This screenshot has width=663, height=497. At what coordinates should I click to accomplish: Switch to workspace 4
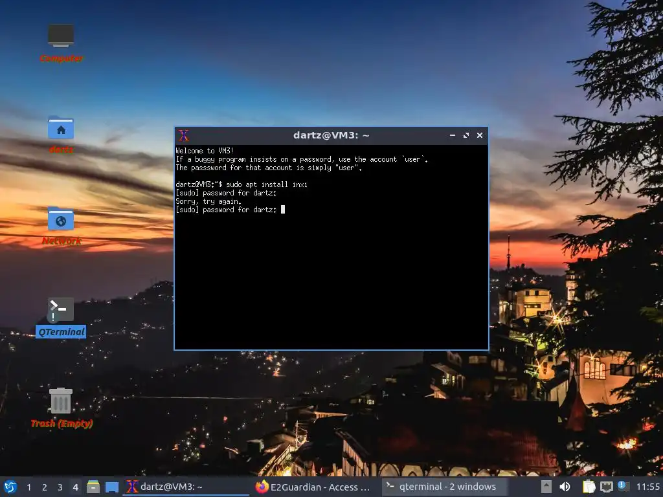click(75, 487)
